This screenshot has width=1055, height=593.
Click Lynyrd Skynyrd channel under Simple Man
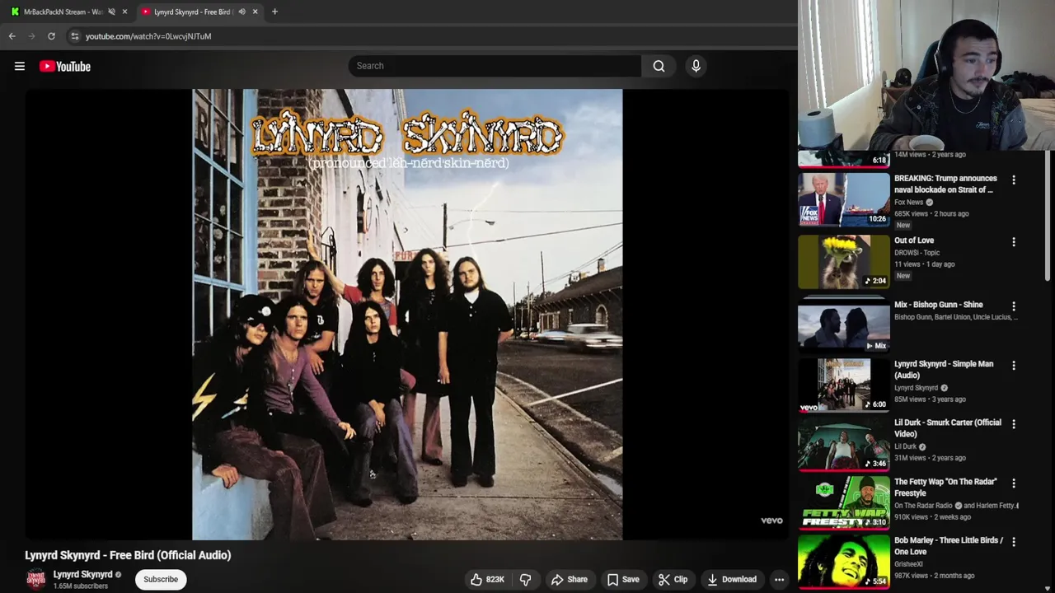pos(916,388)
